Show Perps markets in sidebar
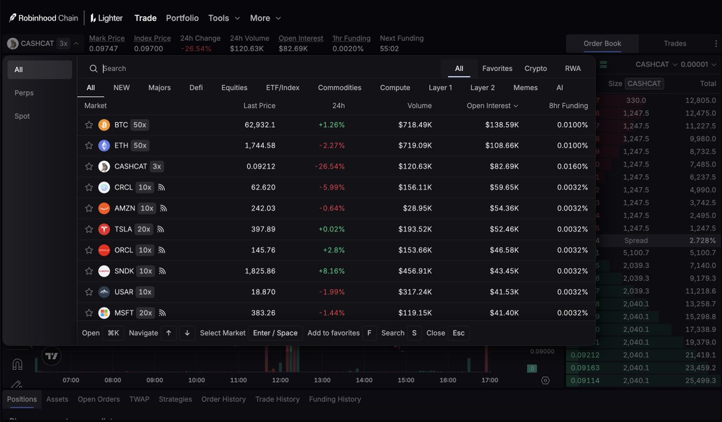 (40, 93)
